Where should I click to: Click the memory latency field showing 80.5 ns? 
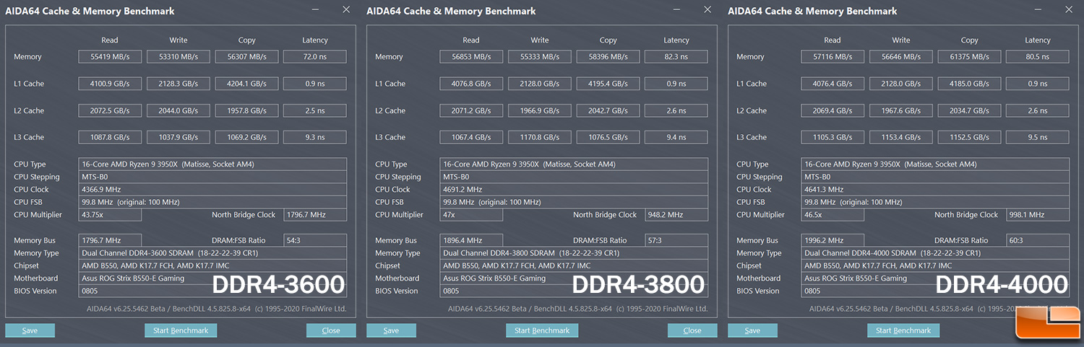coord(1037,56)
